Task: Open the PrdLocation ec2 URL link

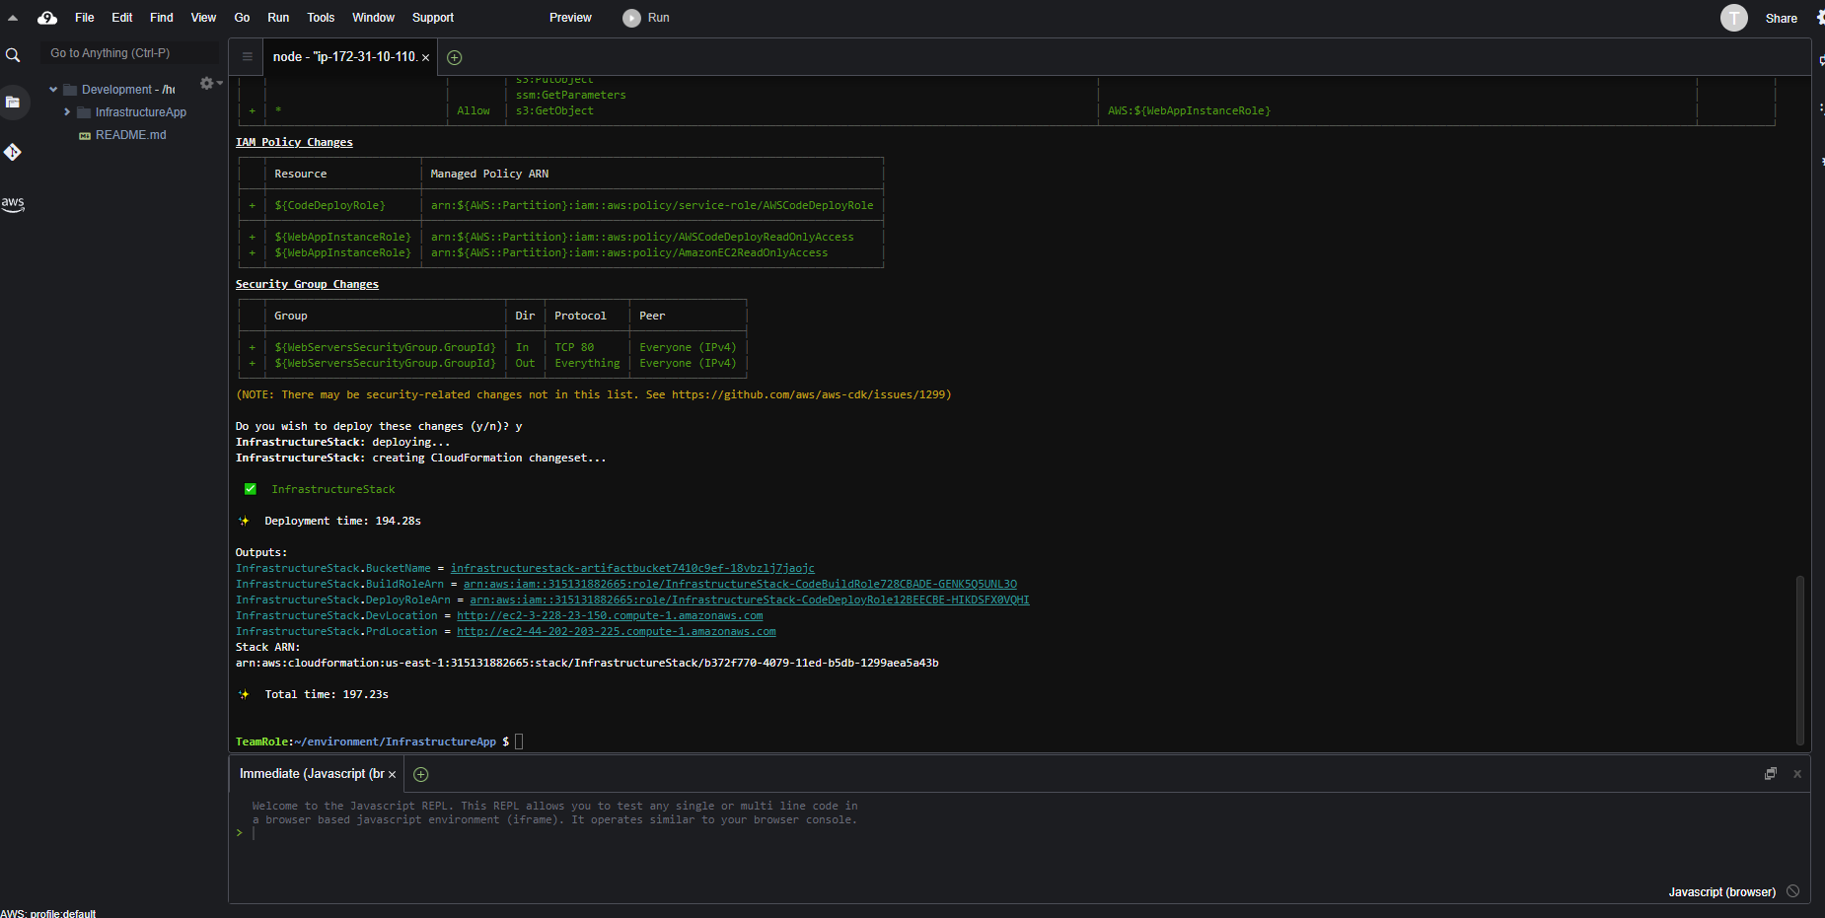Action: (x=617, y=631)
